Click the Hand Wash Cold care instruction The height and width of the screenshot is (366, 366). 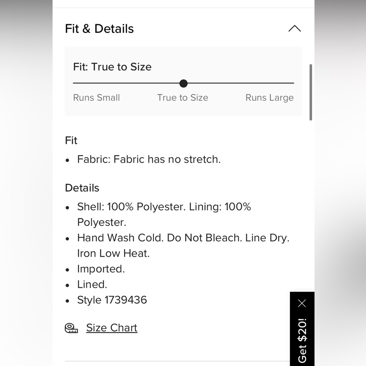tap(183, 246)
